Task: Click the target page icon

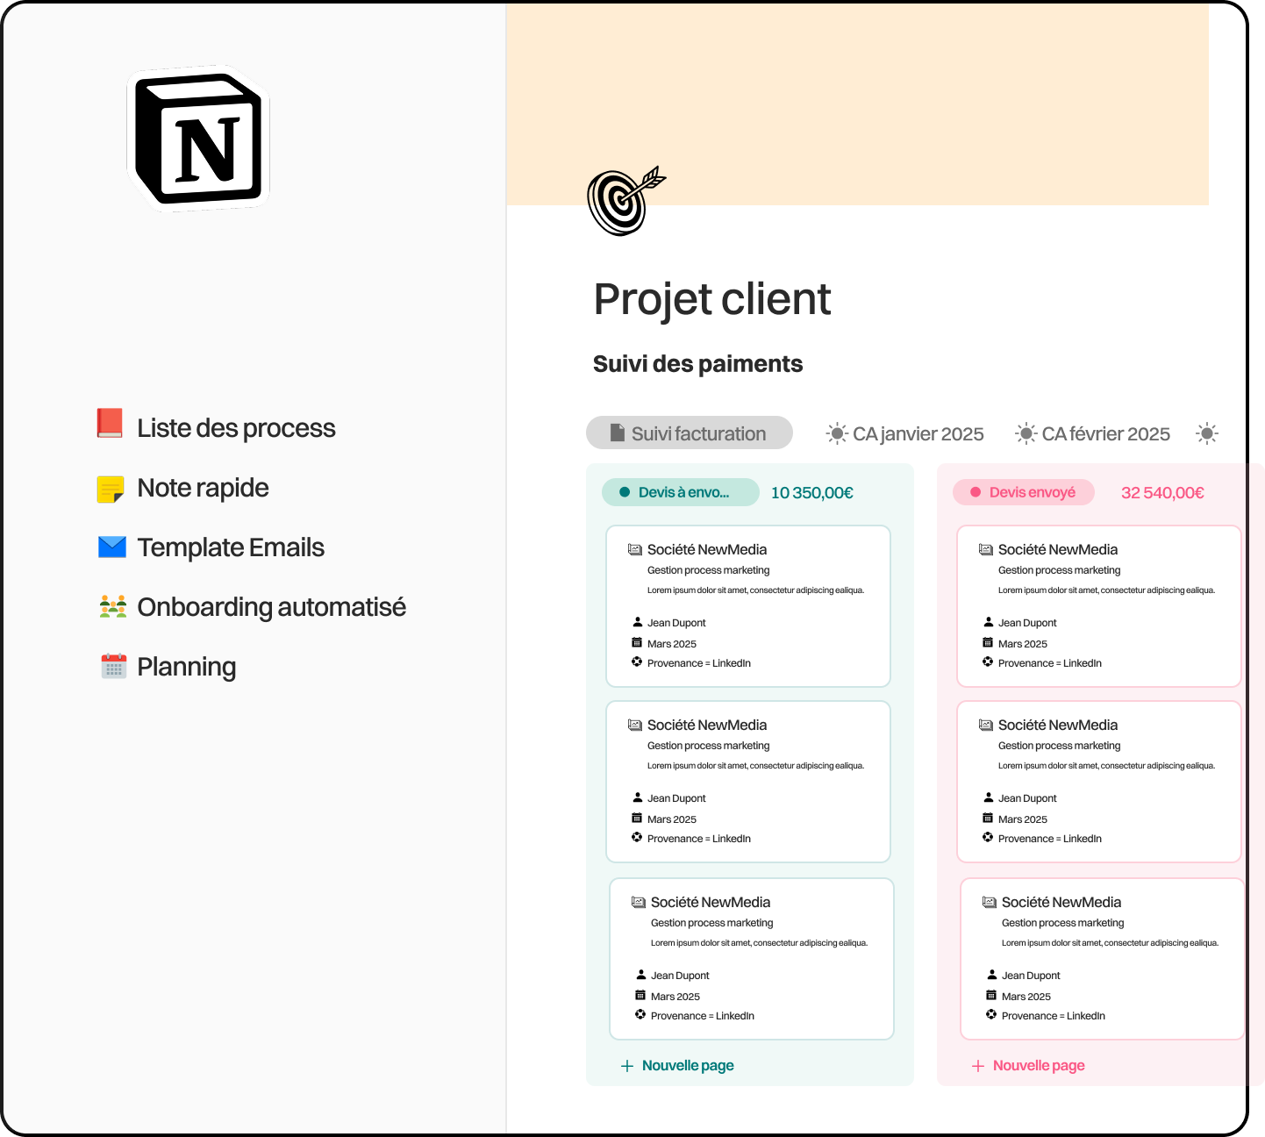Action: 625,201
